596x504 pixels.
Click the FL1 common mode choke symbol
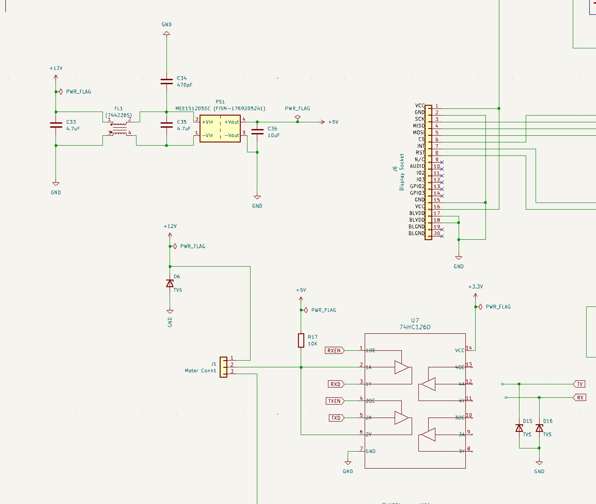pyautogui.click(x=119, y=127)
